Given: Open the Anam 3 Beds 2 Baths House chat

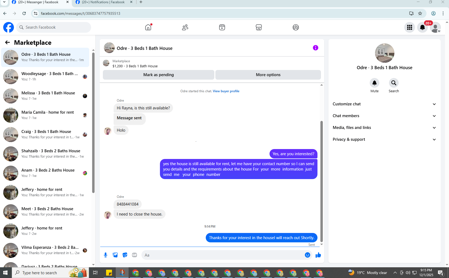Looking at the screenshot, I should click(45, 173).
